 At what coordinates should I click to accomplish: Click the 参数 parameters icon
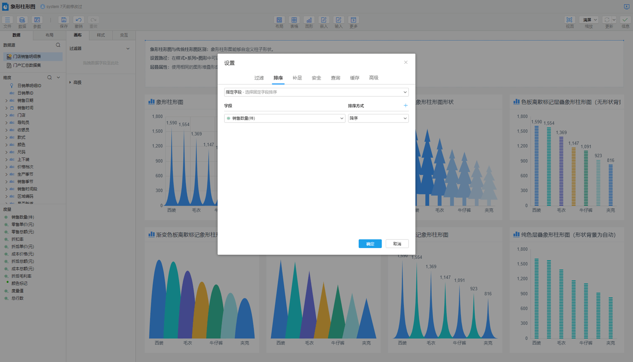pyautogui.click(x=37, y=20)
